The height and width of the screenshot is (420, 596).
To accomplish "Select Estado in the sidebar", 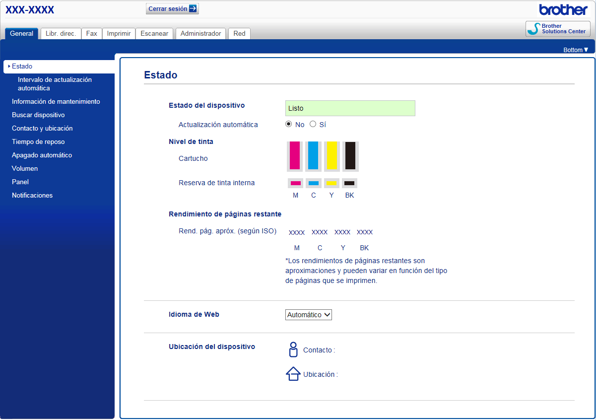I will point(59,66).
